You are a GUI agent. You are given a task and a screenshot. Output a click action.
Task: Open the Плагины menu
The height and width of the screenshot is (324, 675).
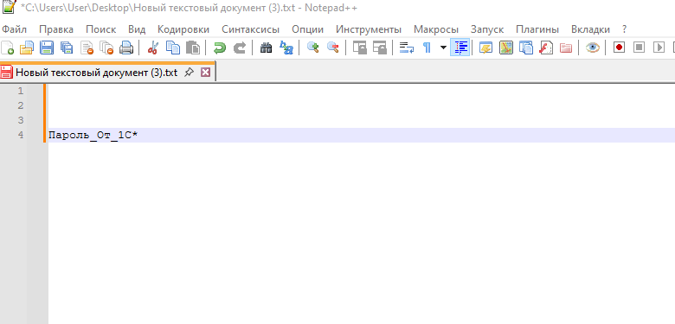537,29
